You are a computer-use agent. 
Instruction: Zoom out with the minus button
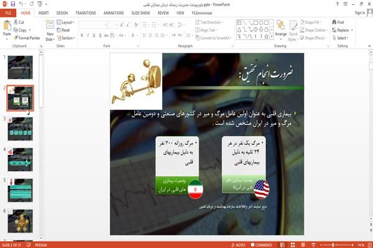coord(321,245)
